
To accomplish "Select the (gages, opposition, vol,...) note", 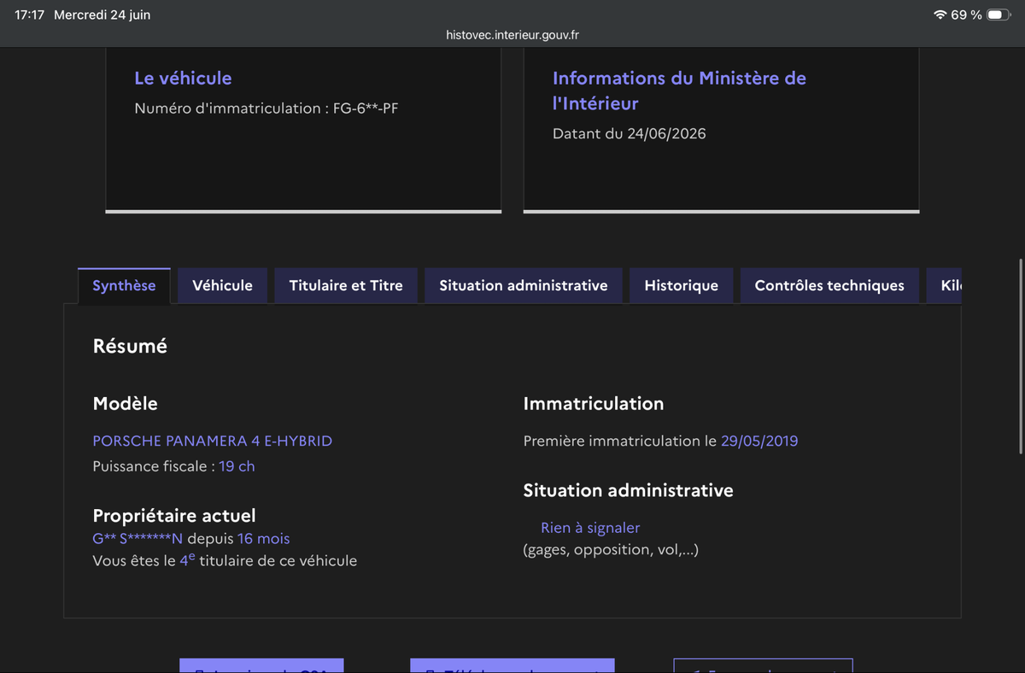I will (x=611, y=549).
